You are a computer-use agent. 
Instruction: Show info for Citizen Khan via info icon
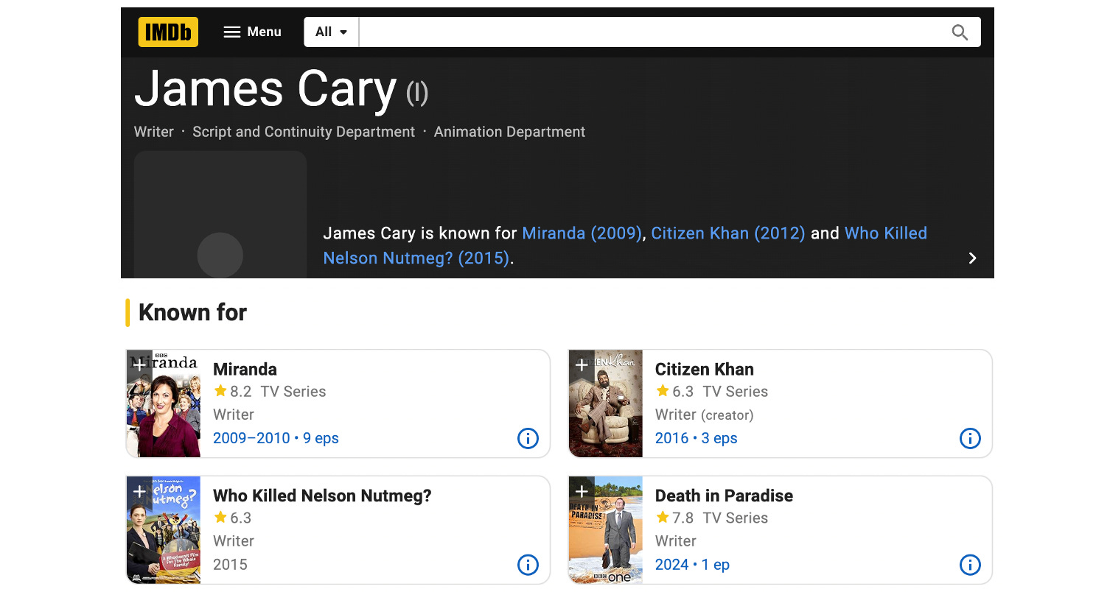tap(970, 438)
